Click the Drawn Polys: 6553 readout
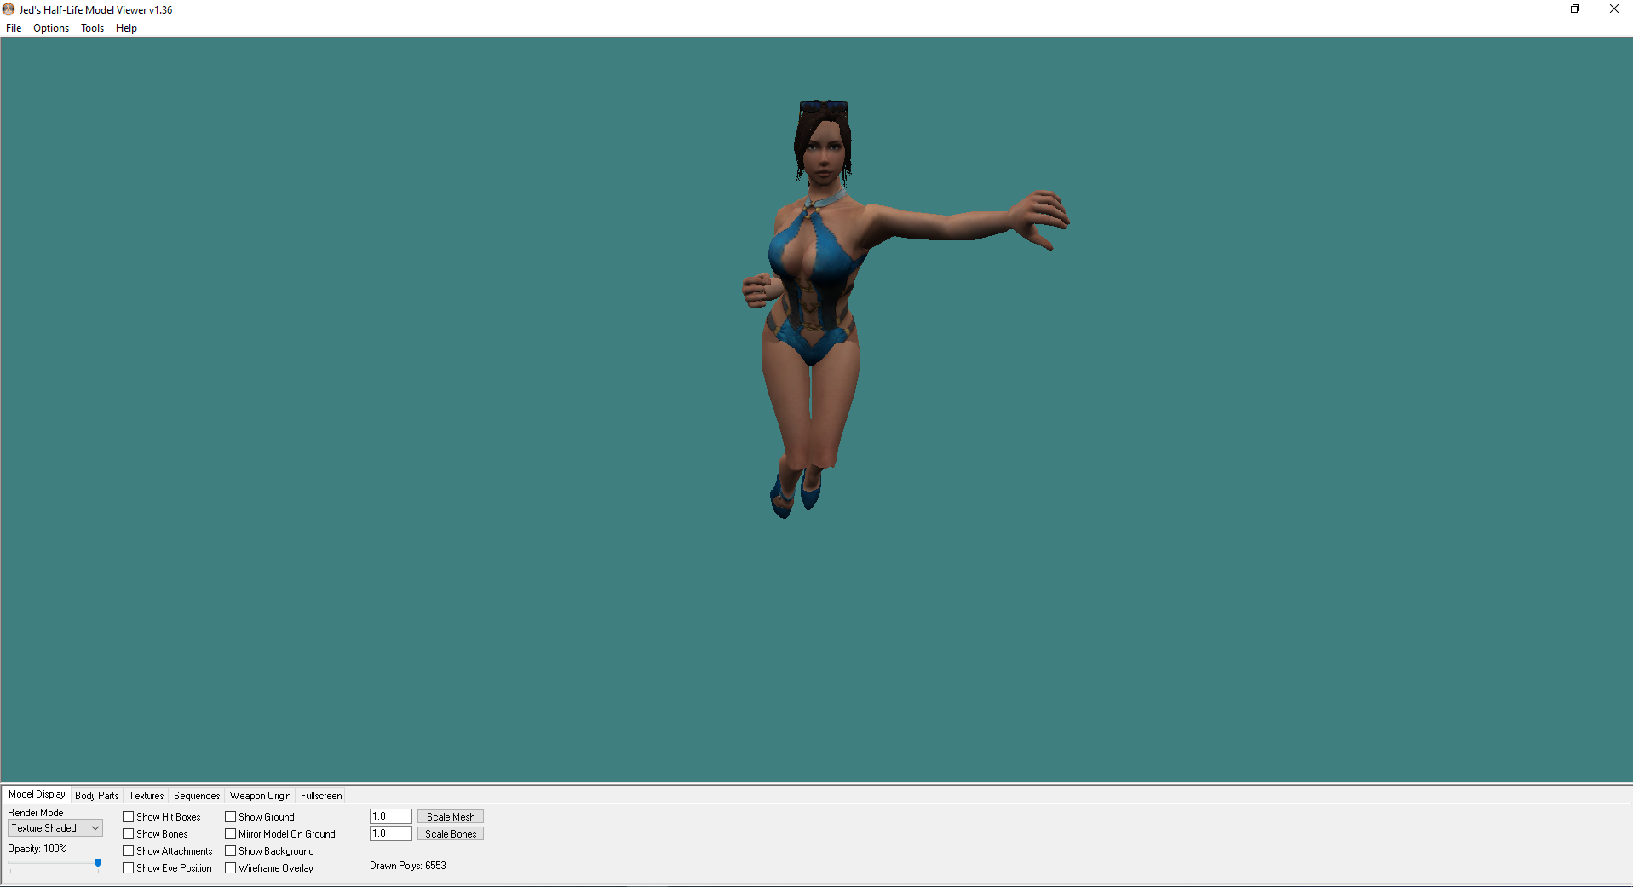Viewport: 1633px width, 887px height. 408,866
